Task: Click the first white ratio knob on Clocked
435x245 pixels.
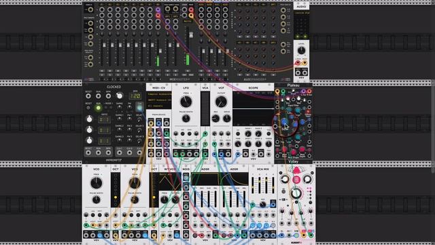Action: coord(89,119)
